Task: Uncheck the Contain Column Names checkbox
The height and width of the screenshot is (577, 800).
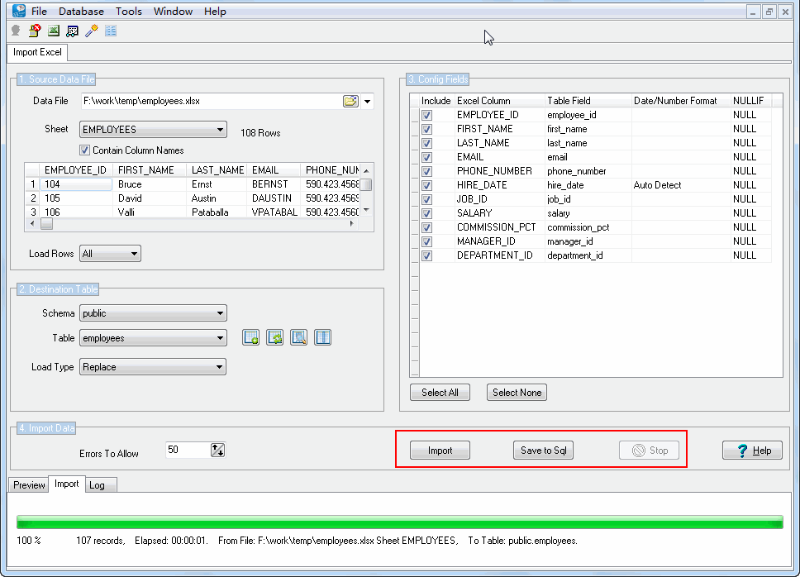Action: (84, 150)
